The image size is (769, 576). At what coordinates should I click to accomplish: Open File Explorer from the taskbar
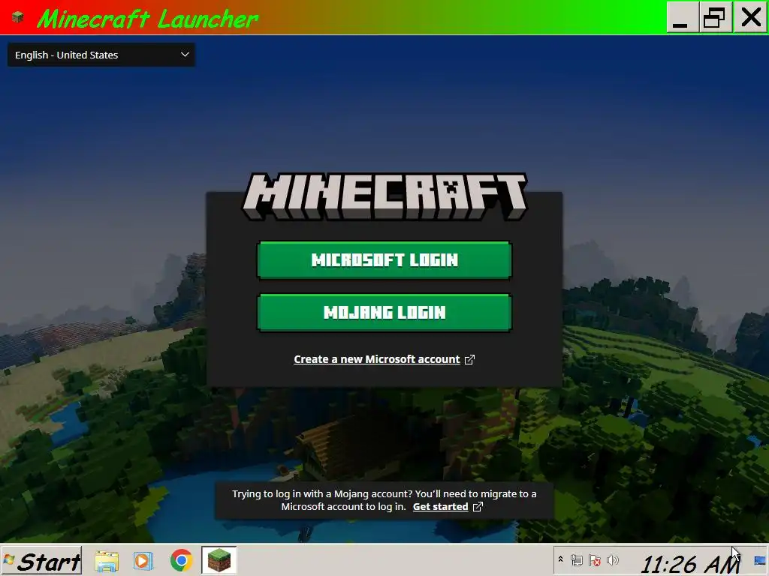point(107,561)
